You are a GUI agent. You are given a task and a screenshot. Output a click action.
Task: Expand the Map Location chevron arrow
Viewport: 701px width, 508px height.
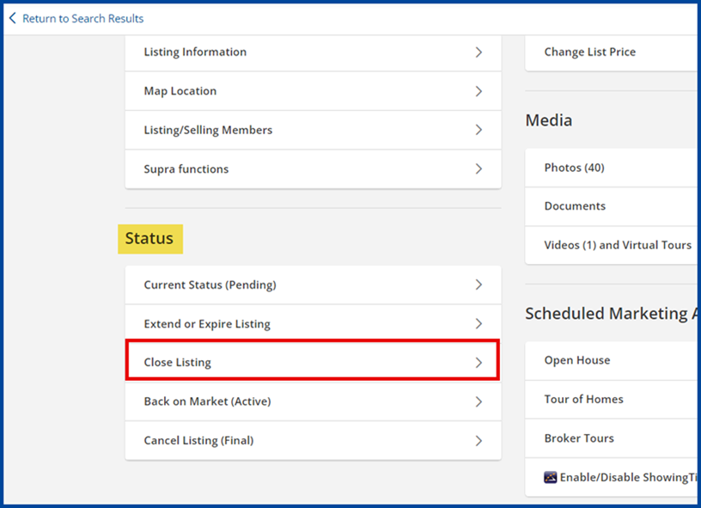[479, 91]
